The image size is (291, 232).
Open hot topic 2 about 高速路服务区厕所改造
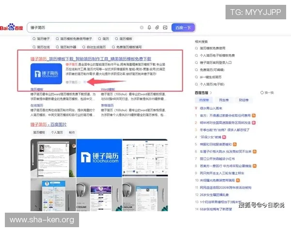pos(225,123)
